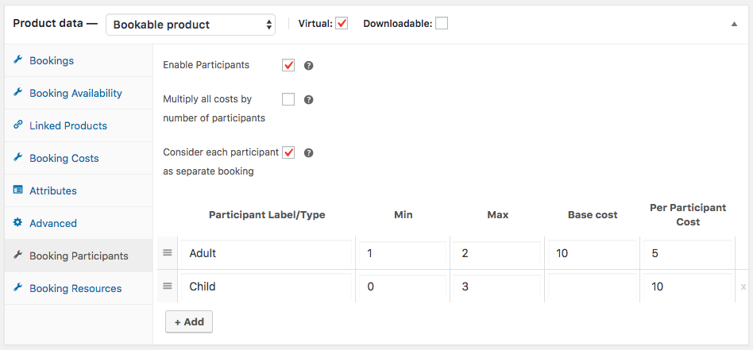Click drag handle on the Adult row
The height and width of the screenshot is (350, 753).
pyautogui.click(x=168, y=253)
